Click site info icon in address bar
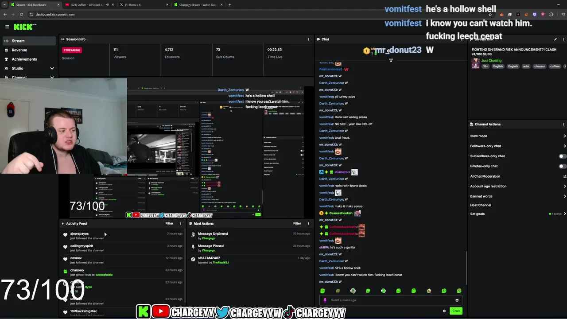Screen dimensions: 567x319 [31, 14]
